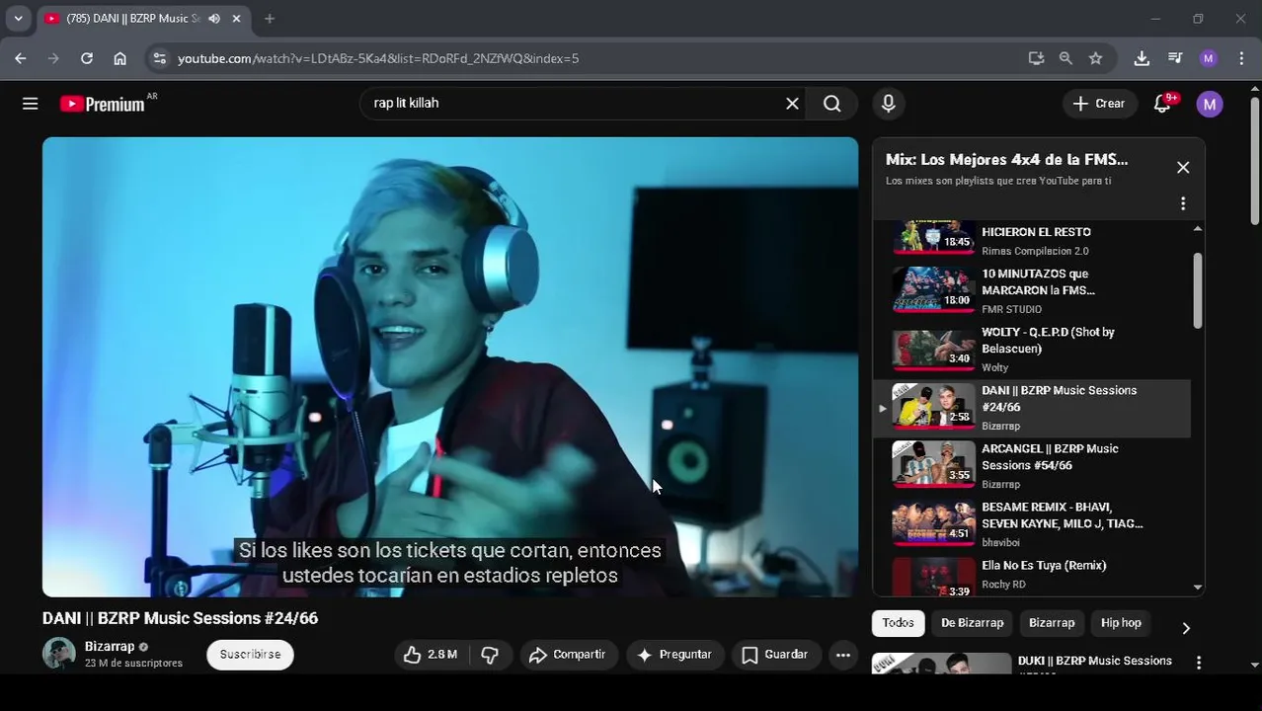Open the notifications bell
Viewport: 1262px width, 711px height.
click(x=1163, y=104)
